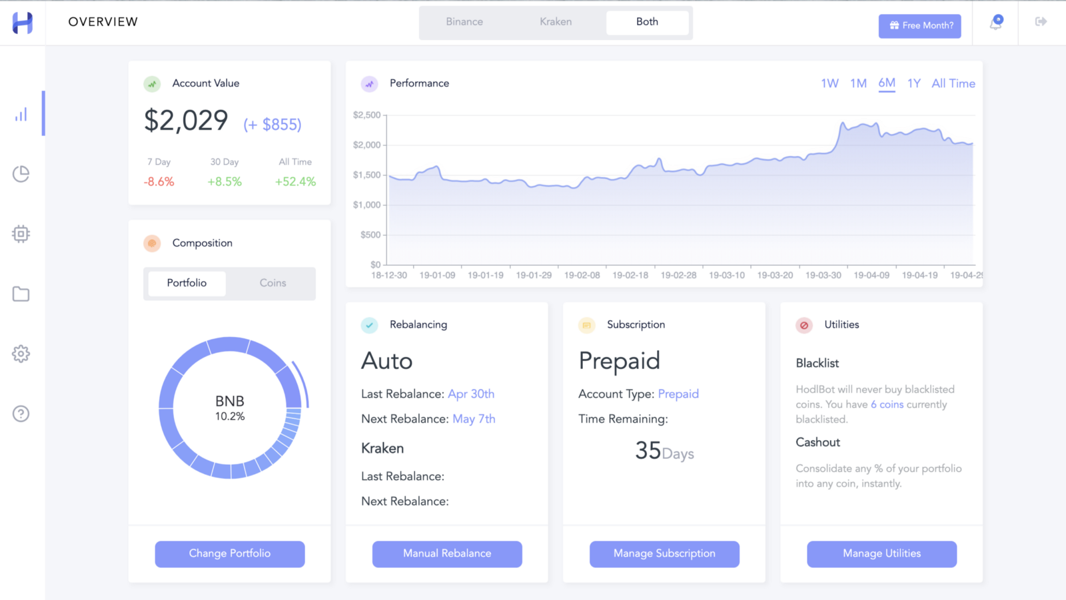This screenshot has width=1066, height=600.
Task: Open the settings gear sidebar icon
Action: pos(21,354)
